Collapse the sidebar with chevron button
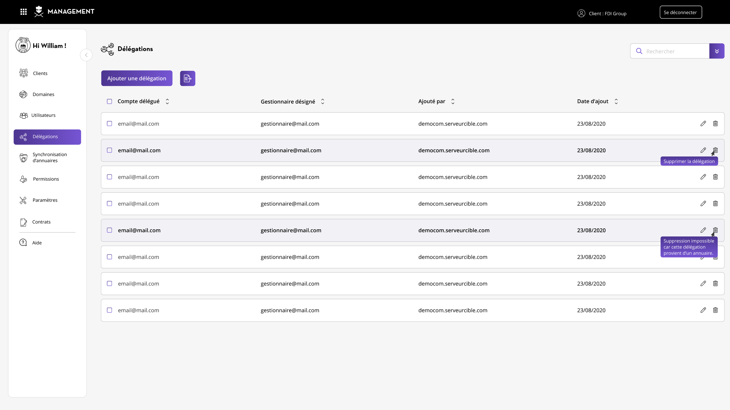Image resolution: width=730 pixels, height=410 pixels. tap(86, 55)
